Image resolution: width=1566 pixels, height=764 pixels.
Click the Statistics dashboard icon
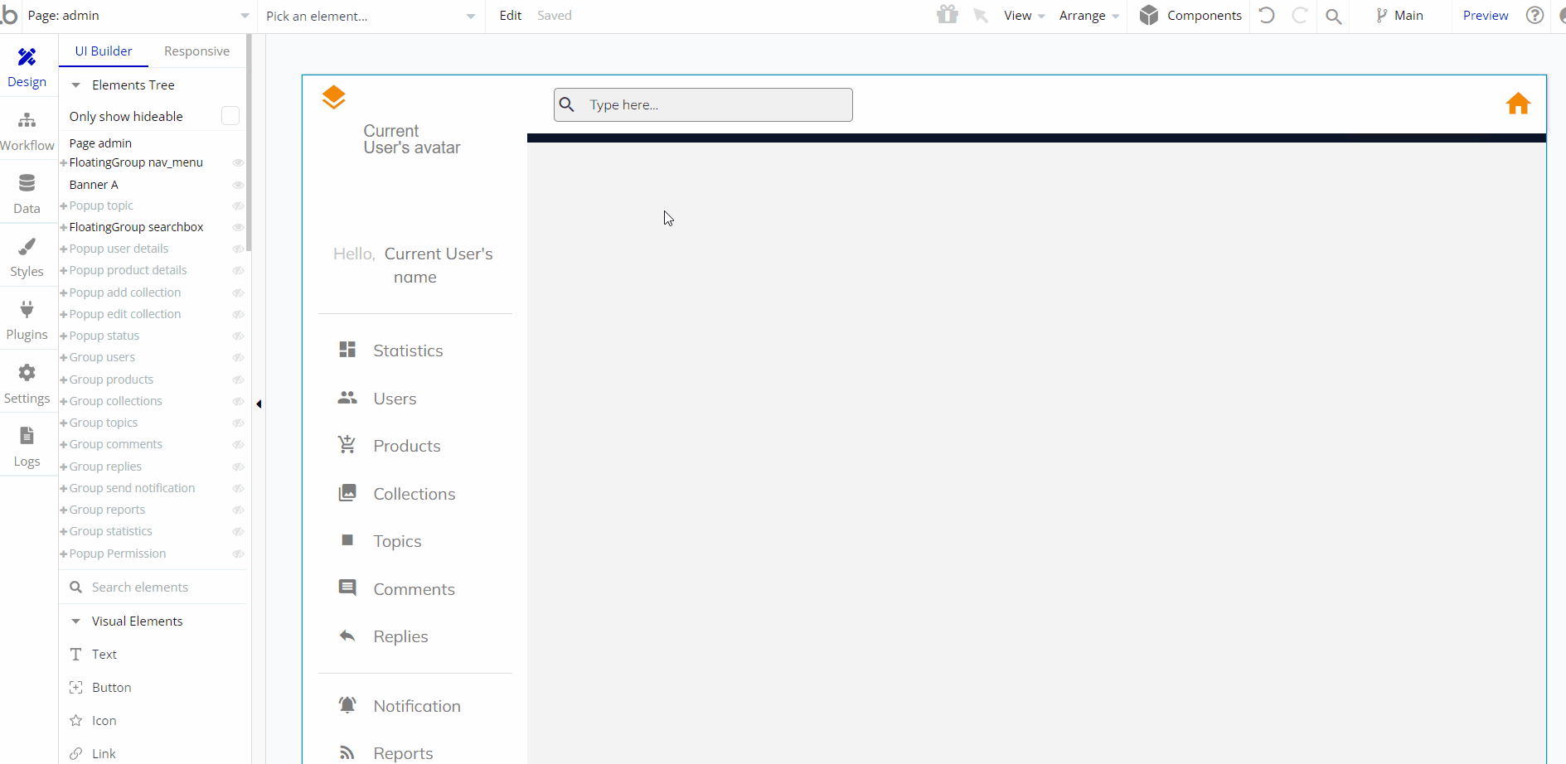347,350
